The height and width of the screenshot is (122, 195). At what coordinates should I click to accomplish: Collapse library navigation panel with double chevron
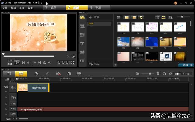pyautogui.click(x=115, y=65)
